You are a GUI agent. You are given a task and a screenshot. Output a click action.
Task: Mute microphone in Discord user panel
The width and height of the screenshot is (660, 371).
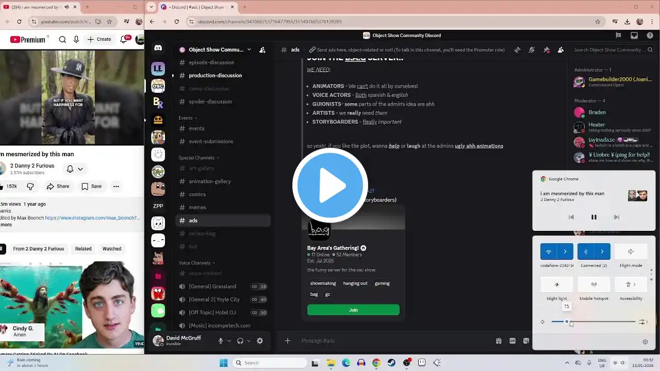220,341
